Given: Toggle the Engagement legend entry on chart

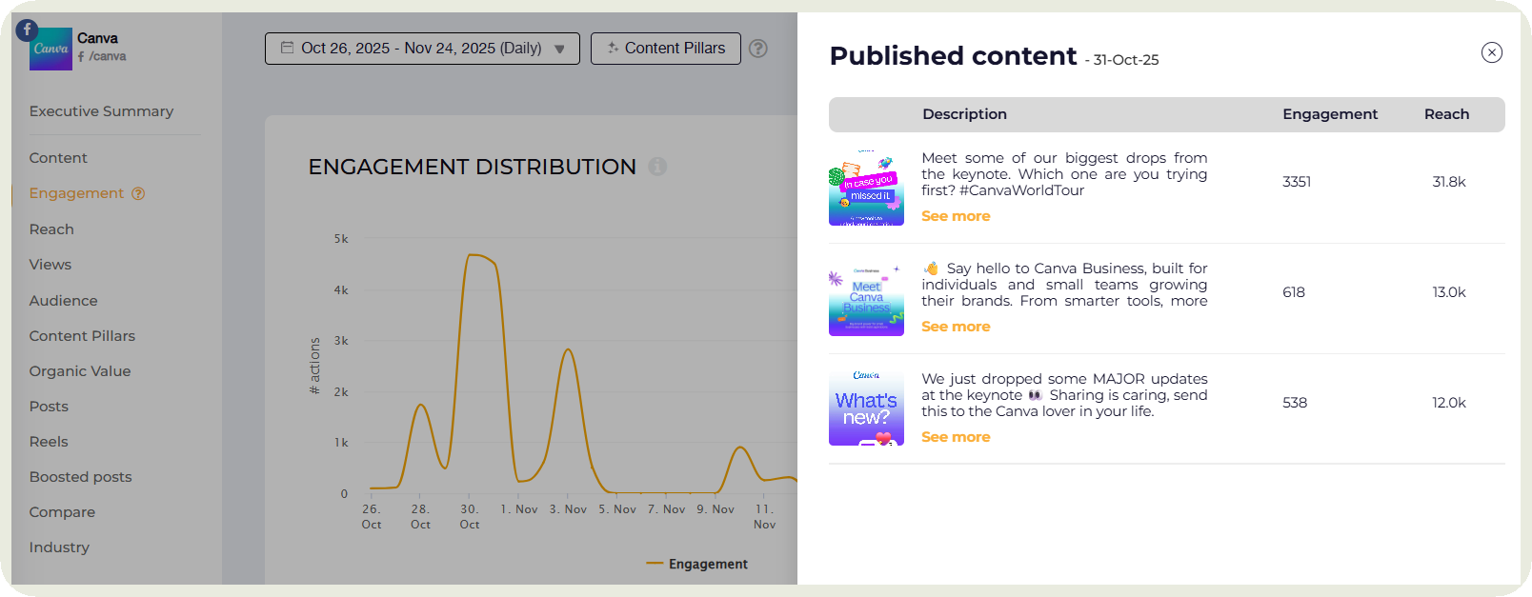Looking at the screenshot, I should click(x=697, y=565).
